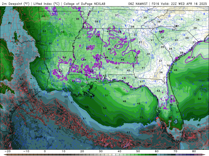This screenshot has height=156, width=209.
Task: Click the 57 dewpoint value over Florida
Action: (170, 118)
